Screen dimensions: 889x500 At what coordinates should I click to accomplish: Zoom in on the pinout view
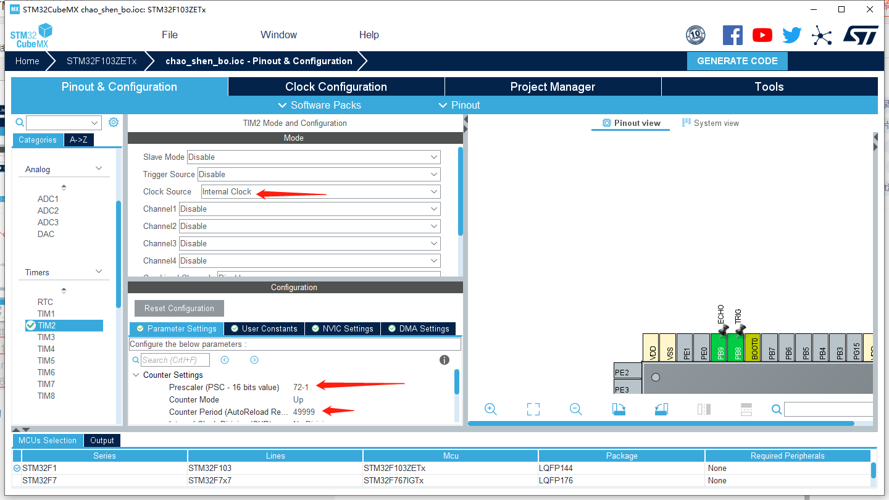click(491, 409)
